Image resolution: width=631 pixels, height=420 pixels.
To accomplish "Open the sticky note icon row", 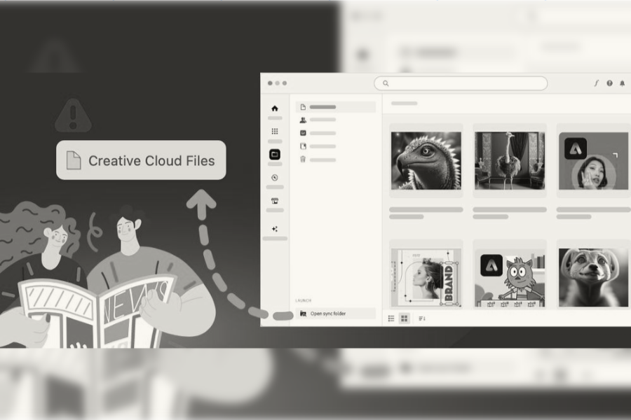I will tap(336, 146).
